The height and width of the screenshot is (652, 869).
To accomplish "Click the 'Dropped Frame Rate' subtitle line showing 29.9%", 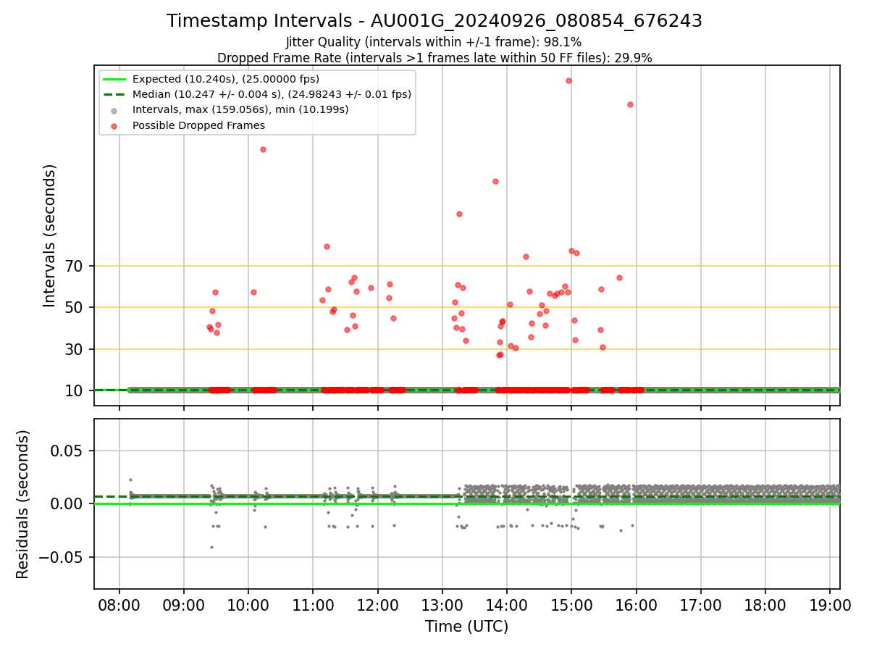I will click(434, 58).
